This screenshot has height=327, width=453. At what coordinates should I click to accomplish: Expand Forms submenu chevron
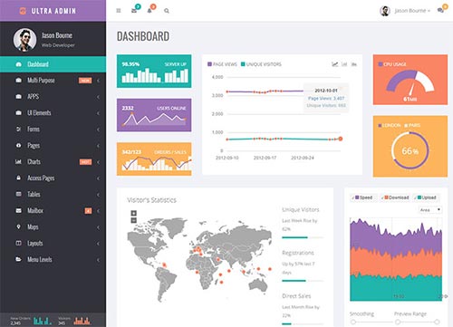[98, 130]
